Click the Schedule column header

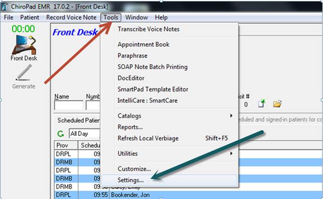[x=89, y=146]
